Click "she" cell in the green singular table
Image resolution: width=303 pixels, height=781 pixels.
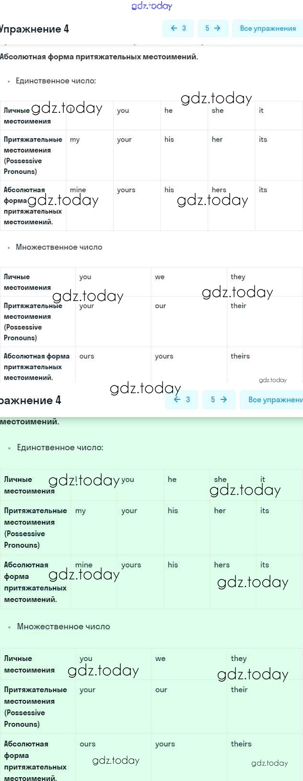(x=220, y=480)
